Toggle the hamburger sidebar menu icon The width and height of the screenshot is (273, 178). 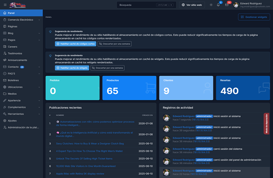[5, 5]
